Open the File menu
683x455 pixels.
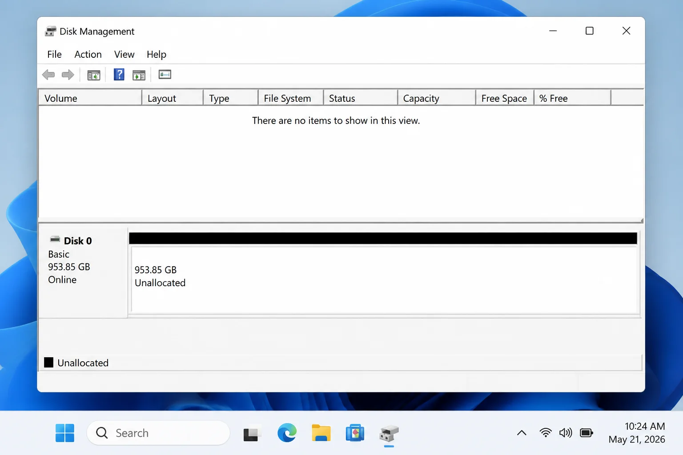(54, 54)
